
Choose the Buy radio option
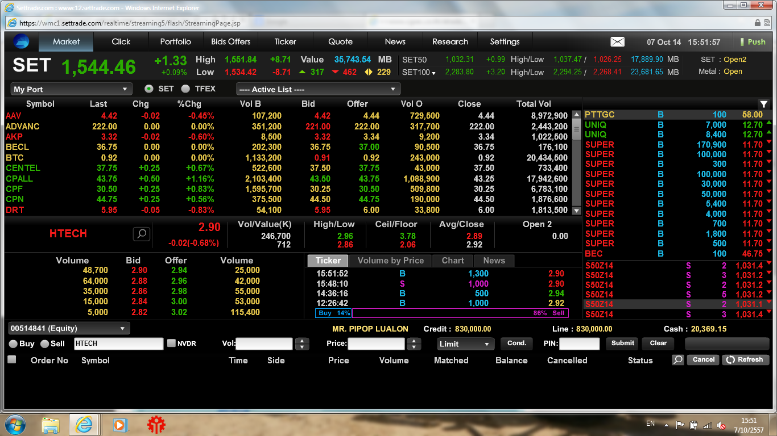pos(13,344)
